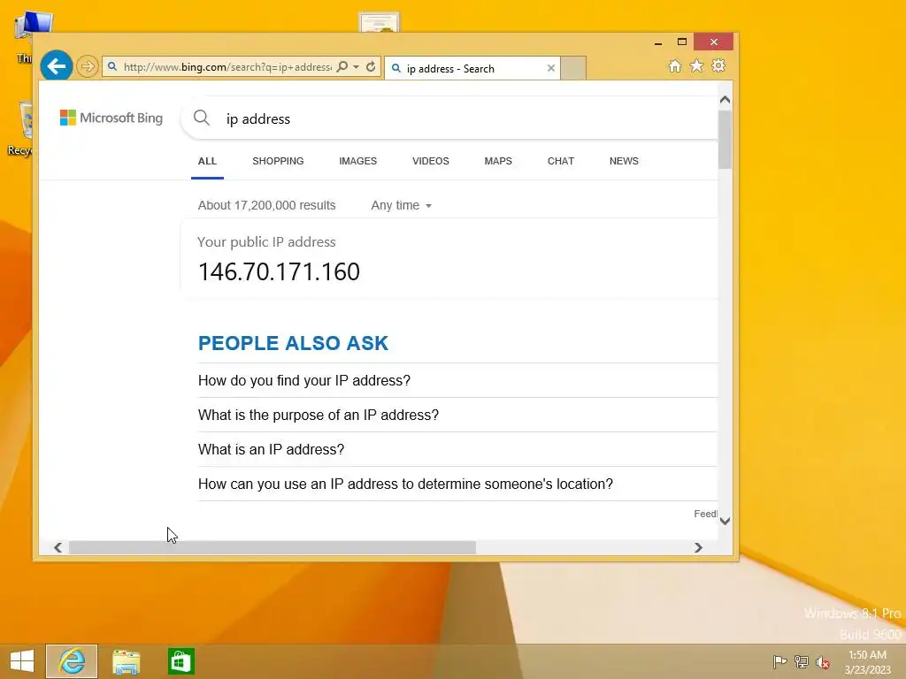
Task: Click the Bing search box magnifier icon
Action: pos(202,118)
